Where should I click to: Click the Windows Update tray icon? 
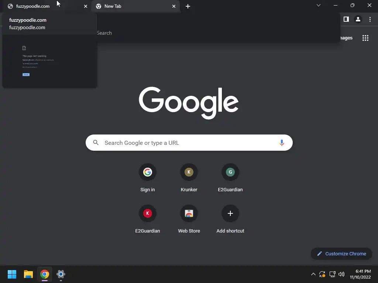coord(322,274)
